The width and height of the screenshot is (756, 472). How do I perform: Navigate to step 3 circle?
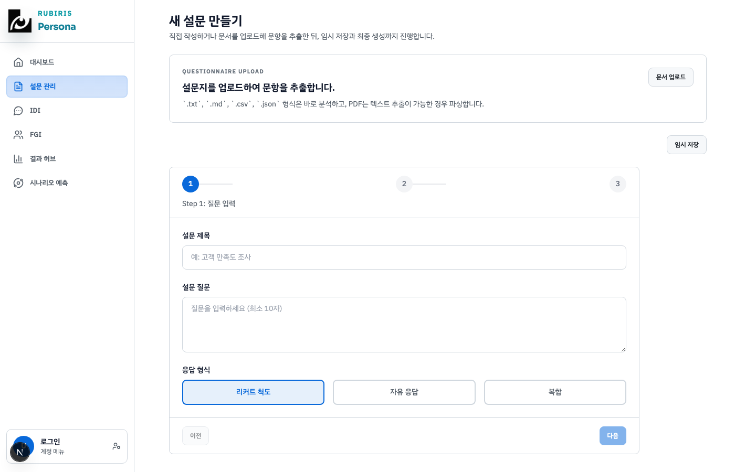click(617, 184)
